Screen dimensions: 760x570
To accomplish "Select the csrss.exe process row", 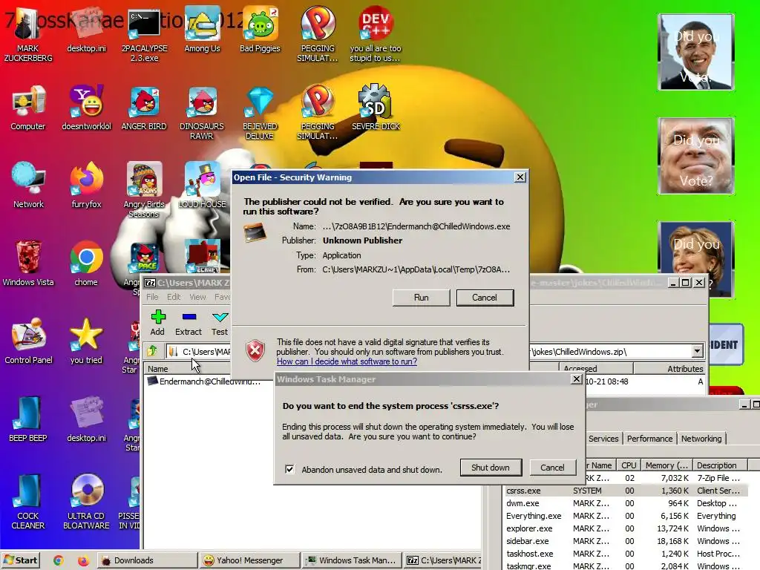I will pyautogui.click(x=625, y=491).
